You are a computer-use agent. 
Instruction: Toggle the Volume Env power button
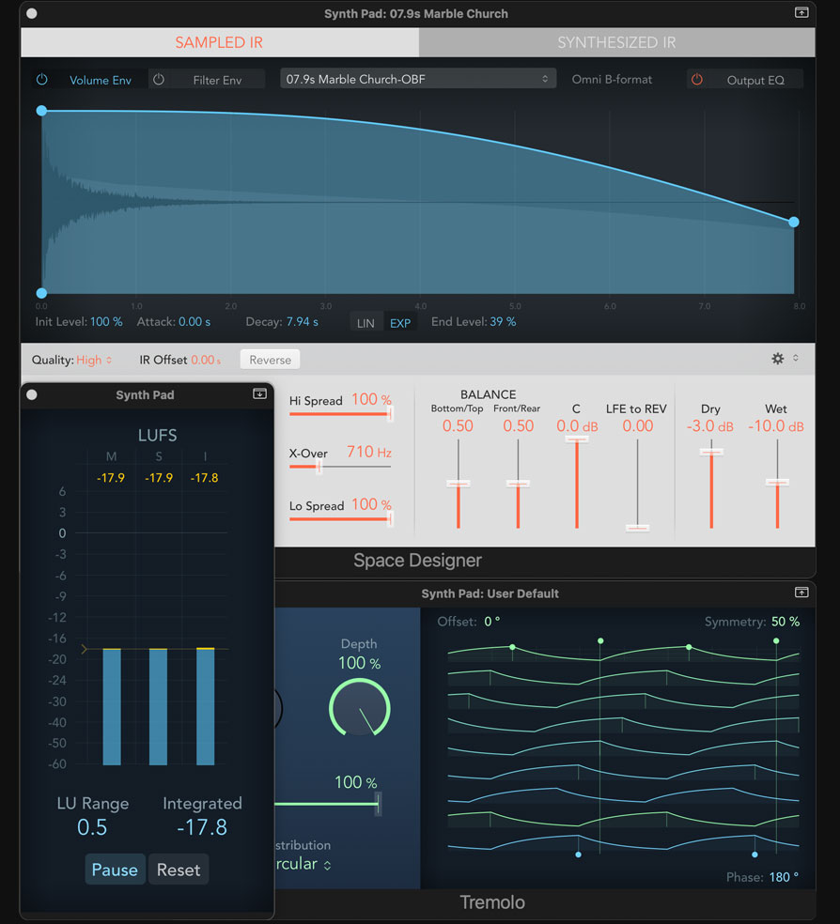pos(42,80)
